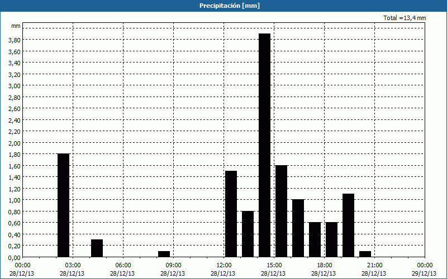Click the '1,20' y-axis value
447x279 pixels.
(x=15, y=189)
